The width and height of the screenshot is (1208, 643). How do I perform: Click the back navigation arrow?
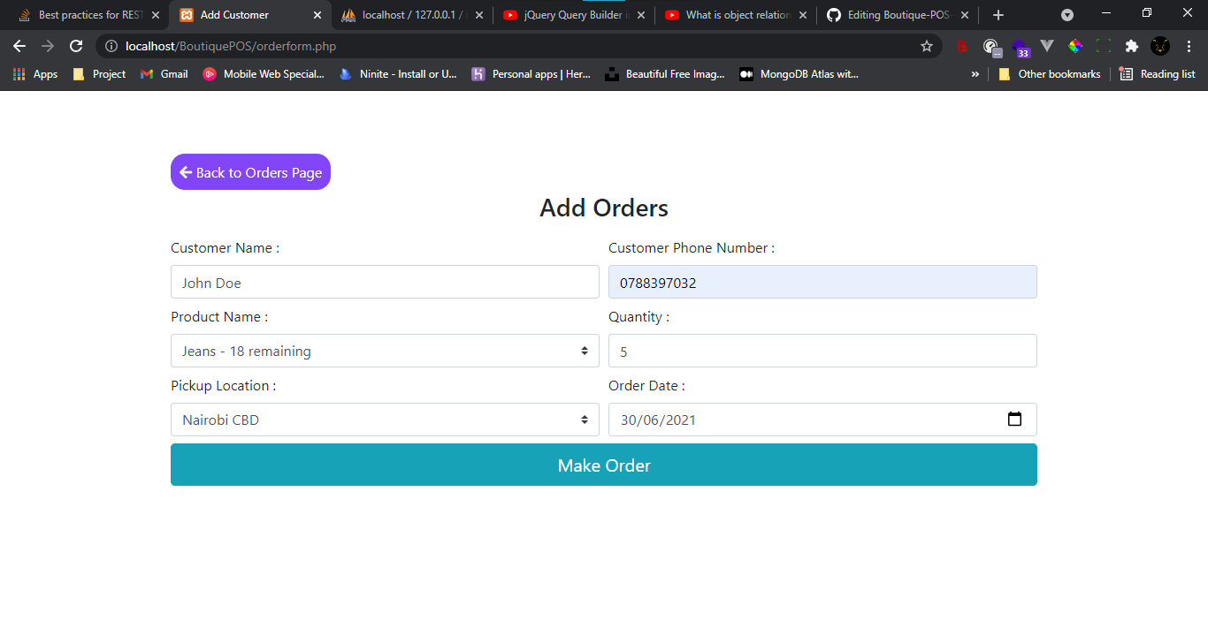pos(19,46)
